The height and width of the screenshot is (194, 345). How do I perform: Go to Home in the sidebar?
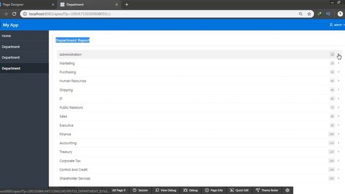(x=24, y=36)
